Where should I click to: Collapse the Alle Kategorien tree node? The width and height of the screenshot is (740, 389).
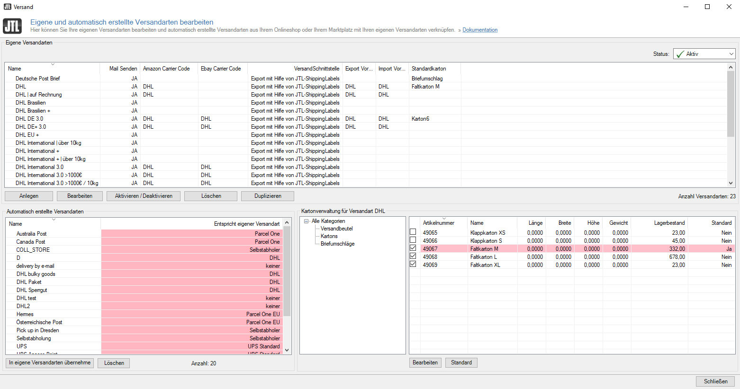(307, 221)
